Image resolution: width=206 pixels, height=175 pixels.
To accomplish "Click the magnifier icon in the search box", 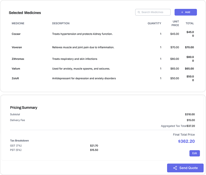I will coord(139,12).
